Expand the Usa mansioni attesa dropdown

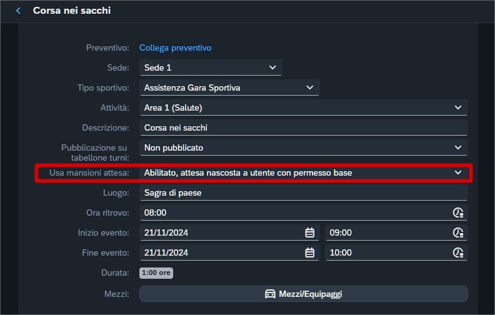(458, 172)
